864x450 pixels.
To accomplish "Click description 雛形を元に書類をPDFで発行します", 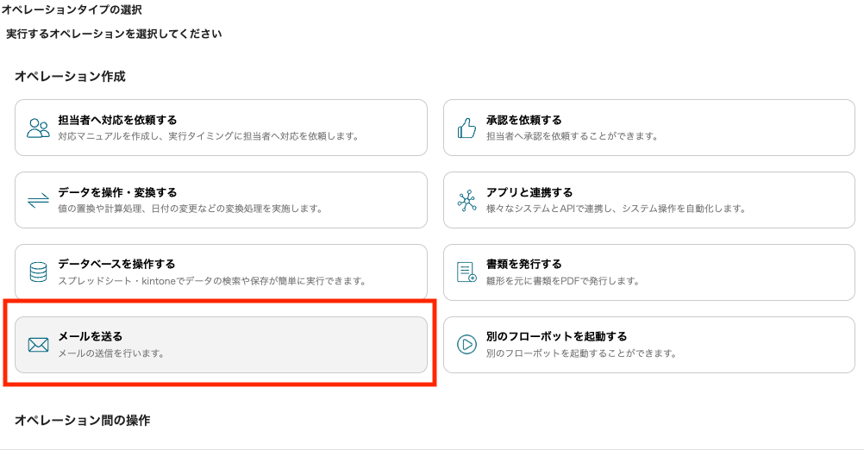I will pos(562,281).
